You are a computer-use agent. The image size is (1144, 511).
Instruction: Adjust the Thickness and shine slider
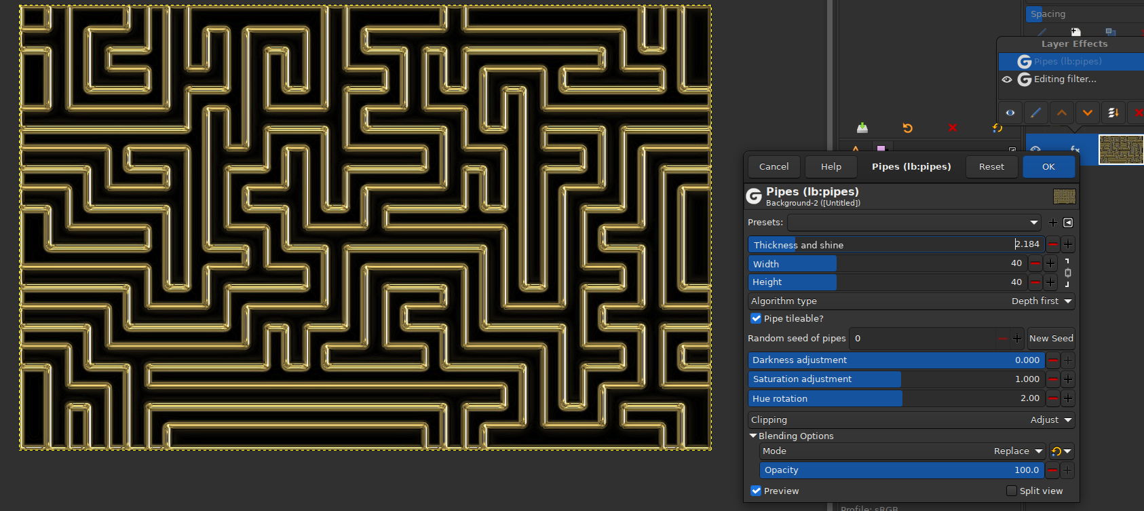tap(896, 244)
